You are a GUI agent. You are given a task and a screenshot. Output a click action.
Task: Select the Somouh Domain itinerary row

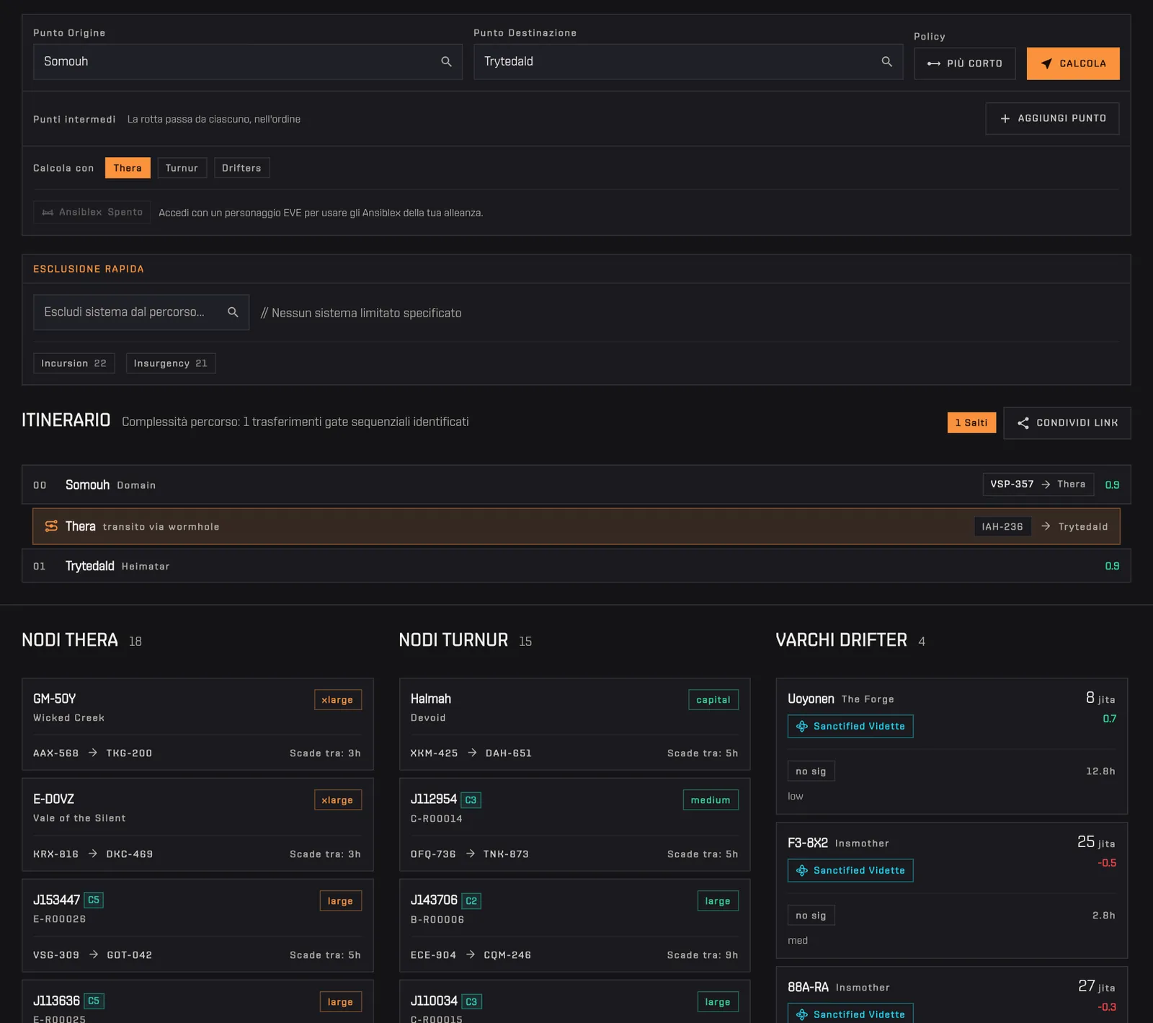[576, 484]
